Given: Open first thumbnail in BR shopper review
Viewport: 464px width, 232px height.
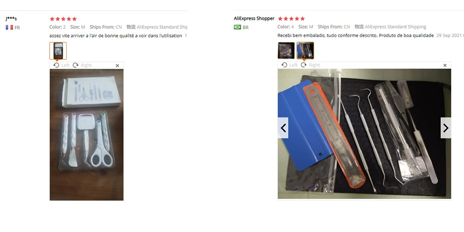Looking at the screenshot, I should [x=286, y=51].
